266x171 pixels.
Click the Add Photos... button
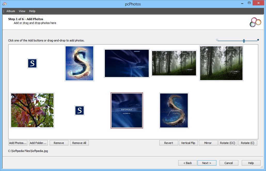tap(18, 143)
